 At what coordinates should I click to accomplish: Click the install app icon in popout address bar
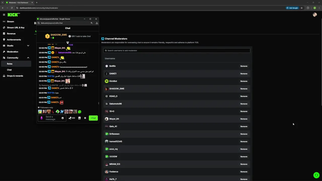pos(97,23)
